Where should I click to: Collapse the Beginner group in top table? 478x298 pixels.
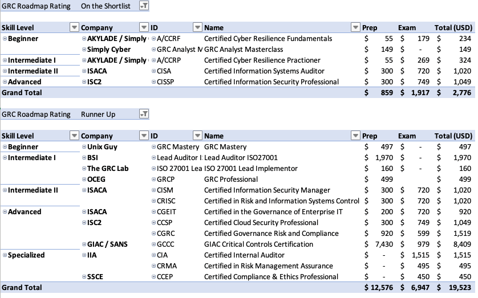coord(5,39)
